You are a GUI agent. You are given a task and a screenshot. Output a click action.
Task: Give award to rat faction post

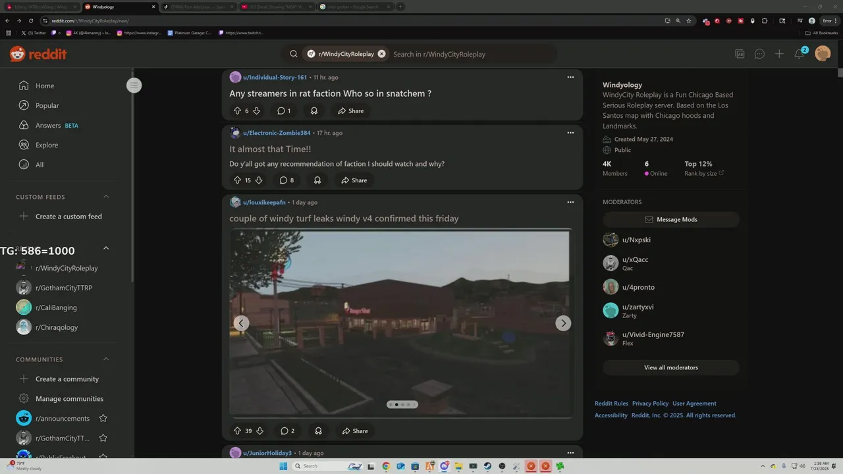(314, 111)
